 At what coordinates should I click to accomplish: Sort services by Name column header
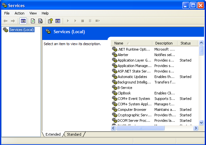pos(131,43)
